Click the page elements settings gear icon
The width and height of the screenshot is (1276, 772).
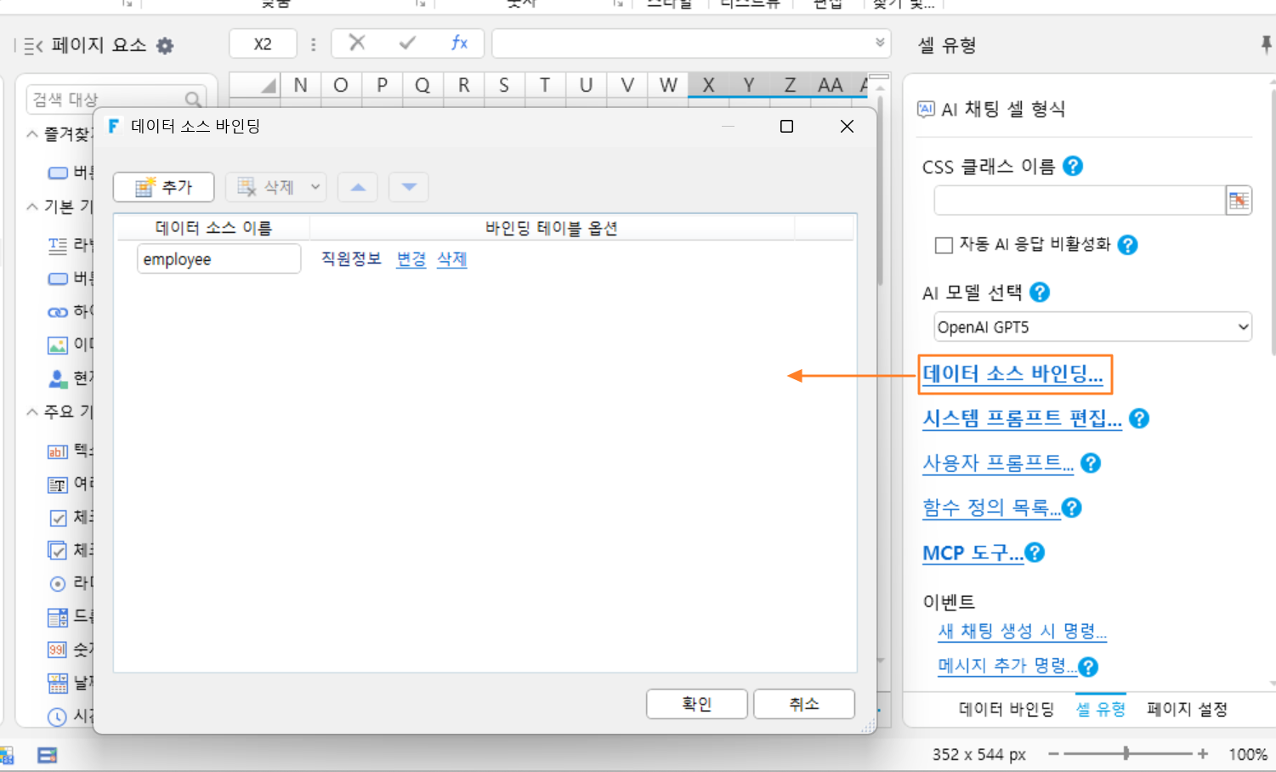click(165, 46)
